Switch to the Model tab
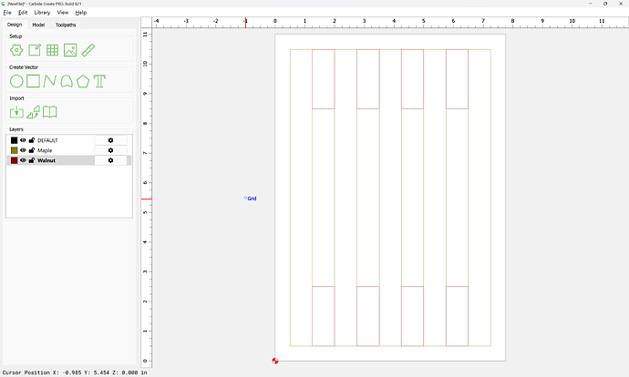The image size is (629, 377). [38, 25]
